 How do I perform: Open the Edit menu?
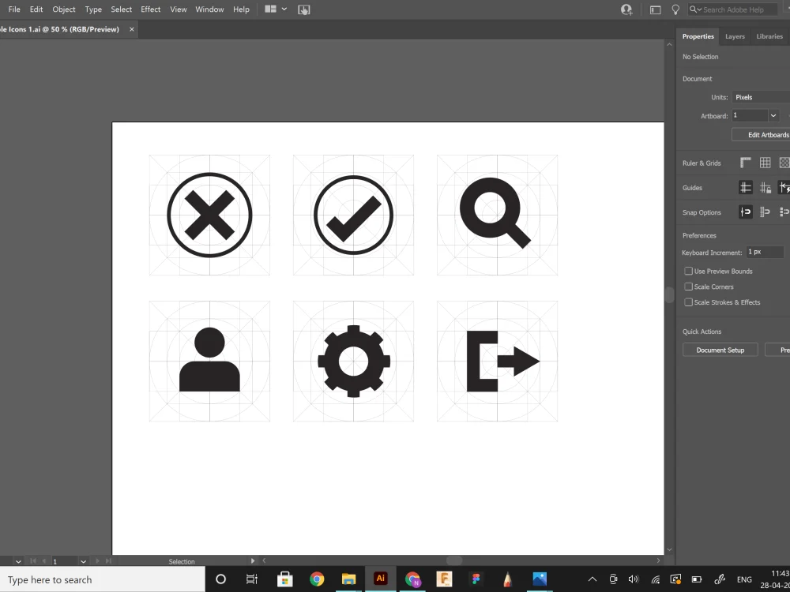[36, 9]
